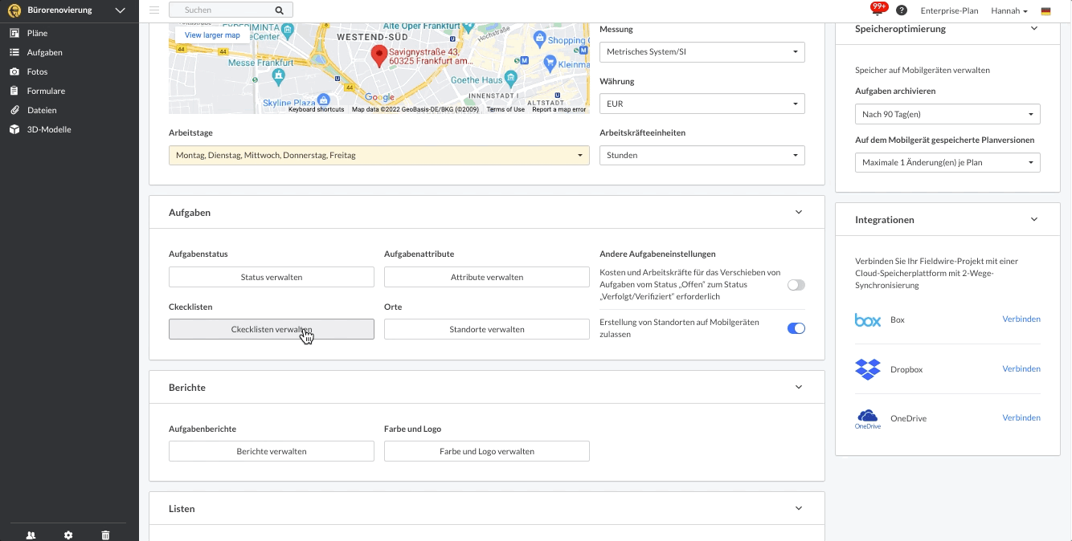Image resolution: width=1072 pixels, height=541 pixels.
Task: Open the people icon at sidebar bottom
Action: [31, 535]
